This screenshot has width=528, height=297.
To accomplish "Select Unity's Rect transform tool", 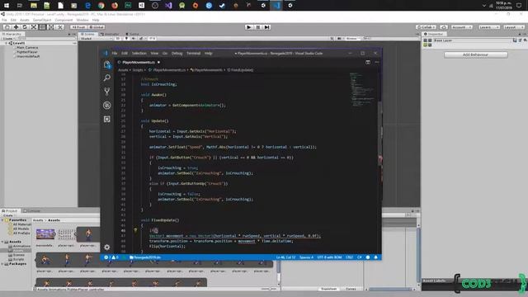I will [x=42, y=27].
